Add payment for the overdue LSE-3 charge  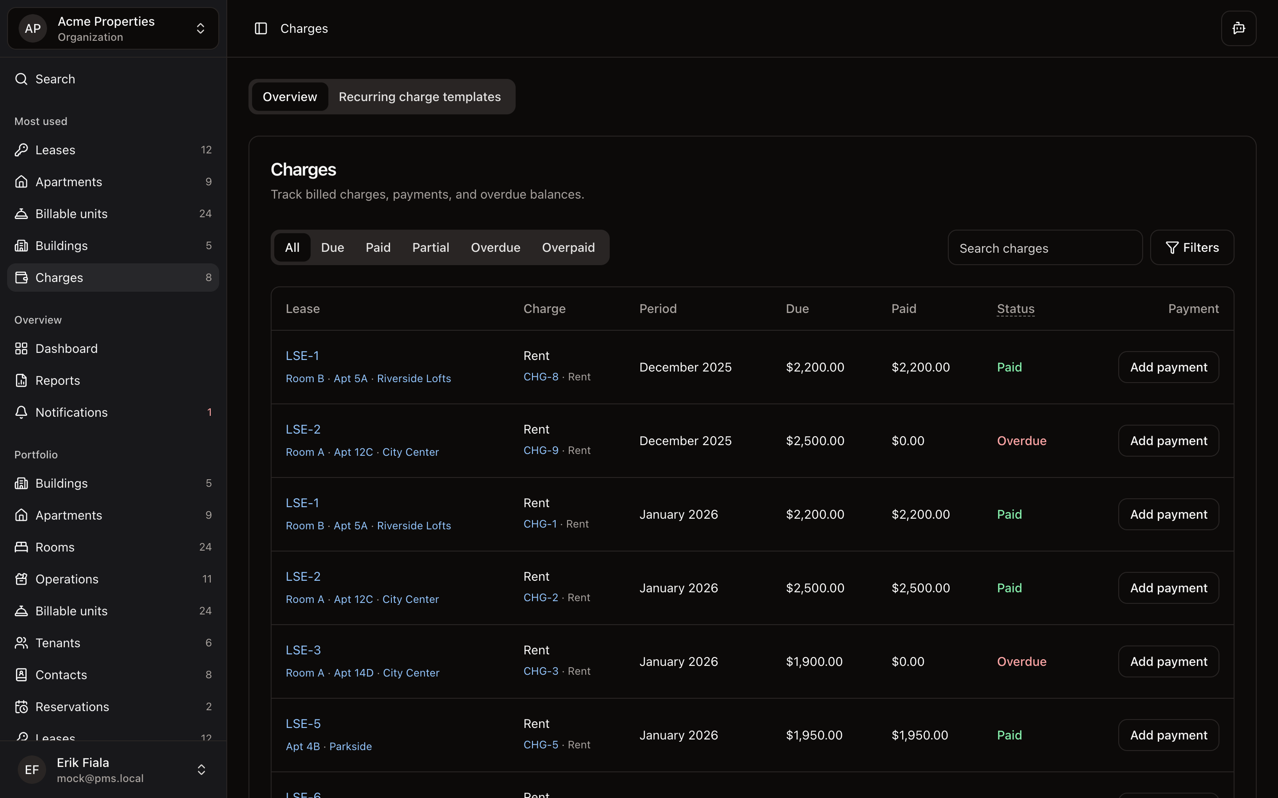pyautogui.click(x=1168, y=661)
